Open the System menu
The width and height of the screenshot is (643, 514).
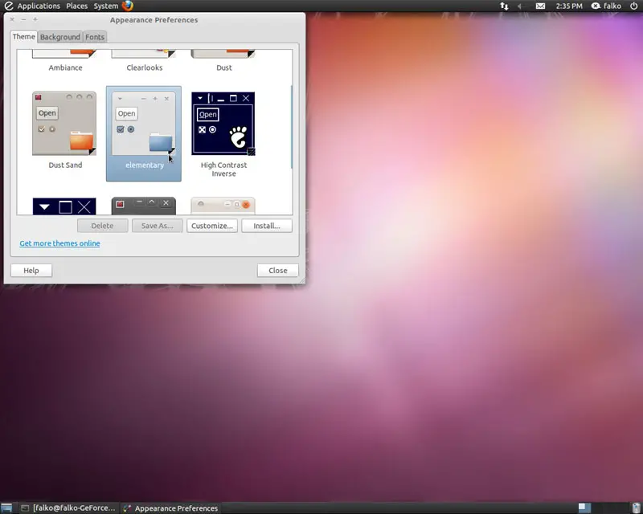pyautogui.click(x=106, y=6)
